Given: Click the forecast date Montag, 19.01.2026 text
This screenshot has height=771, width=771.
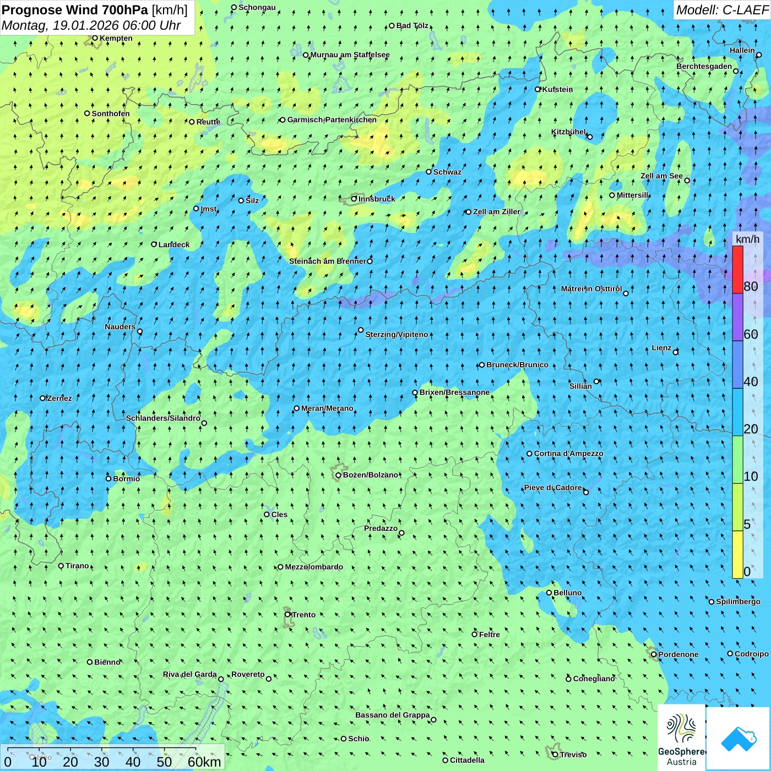Looking at the screenshot, I should (91, 25).
